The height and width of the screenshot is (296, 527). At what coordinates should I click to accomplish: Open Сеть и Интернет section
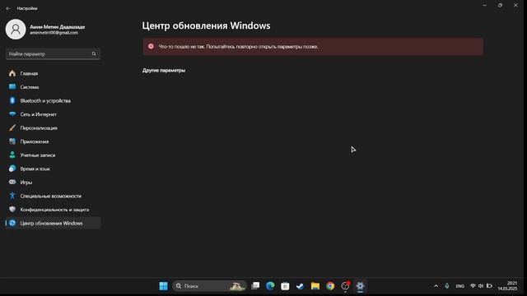[53, 114]
